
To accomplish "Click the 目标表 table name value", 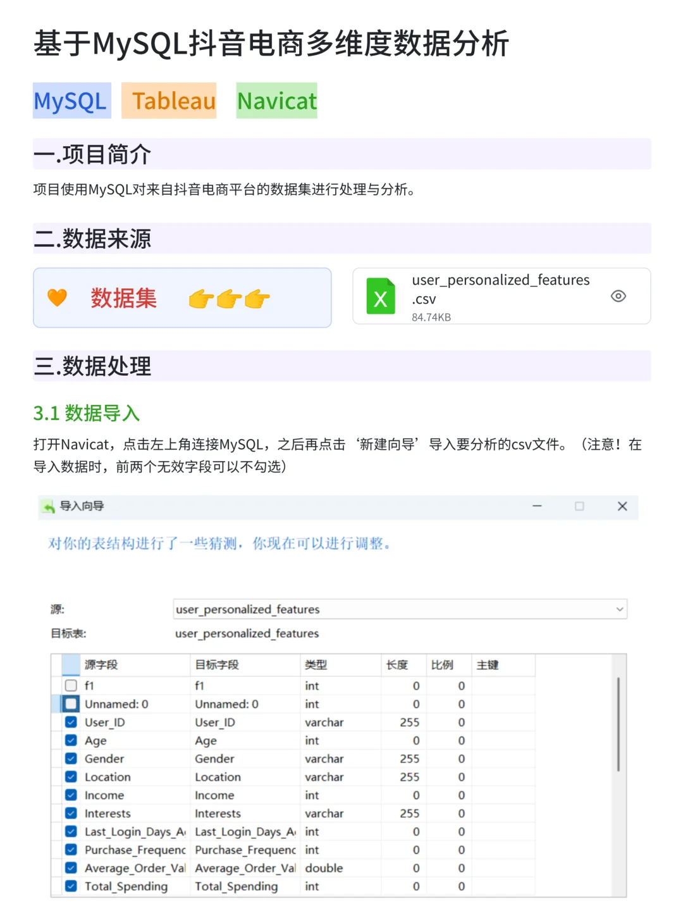I will tap(247, 633).
